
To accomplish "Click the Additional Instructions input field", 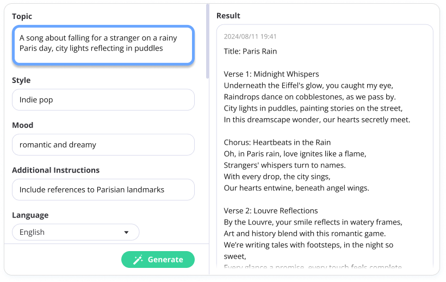I will (x=103, y=190).
